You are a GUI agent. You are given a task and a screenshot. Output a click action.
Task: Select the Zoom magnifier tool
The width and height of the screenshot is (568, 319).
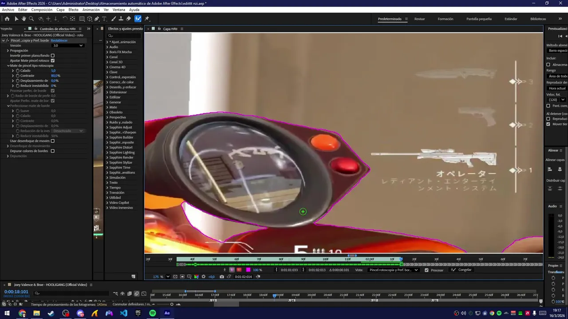tap(31, 19)
